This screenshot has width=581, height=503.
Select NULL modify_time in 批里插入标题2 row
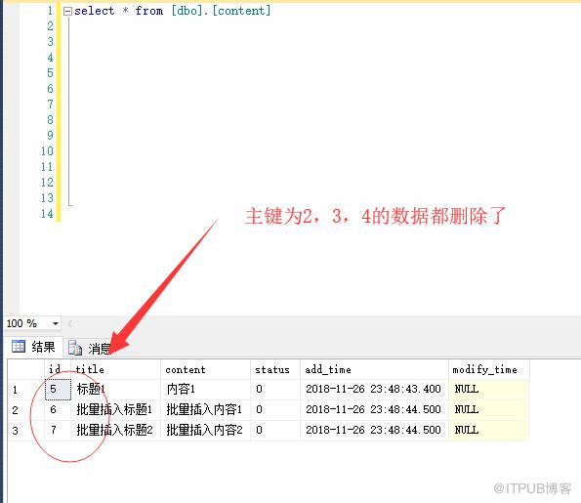click(489, 430)
